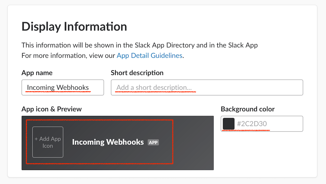Click the APP badge in preview
The height and width of the screenshot is (184, 326).
click(x=153, y=142)
